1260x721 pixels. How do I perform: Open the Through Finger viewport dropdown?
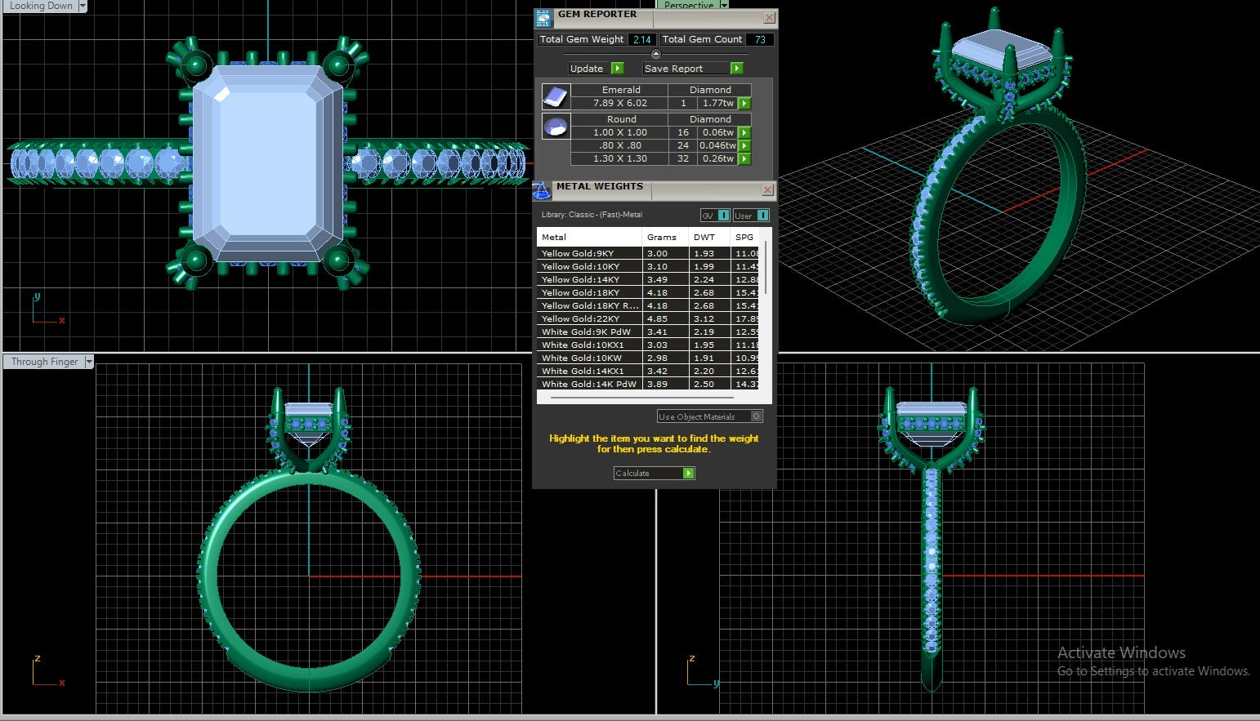click(x=89, y=362)
